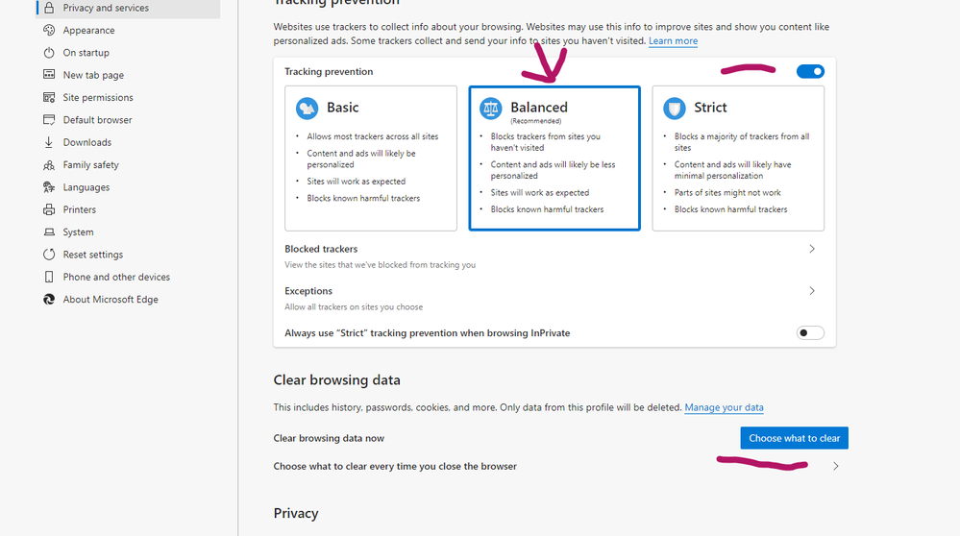
Task: Click the Appearance palette icon in sidebar
Action: tap(49, 30)
